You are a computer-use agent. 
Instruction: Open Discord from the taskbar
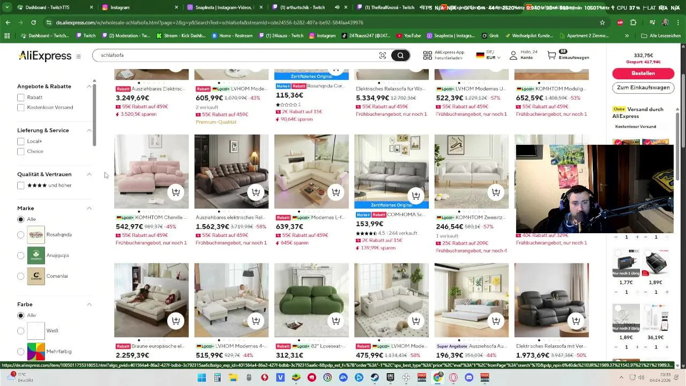pos(469,377)
